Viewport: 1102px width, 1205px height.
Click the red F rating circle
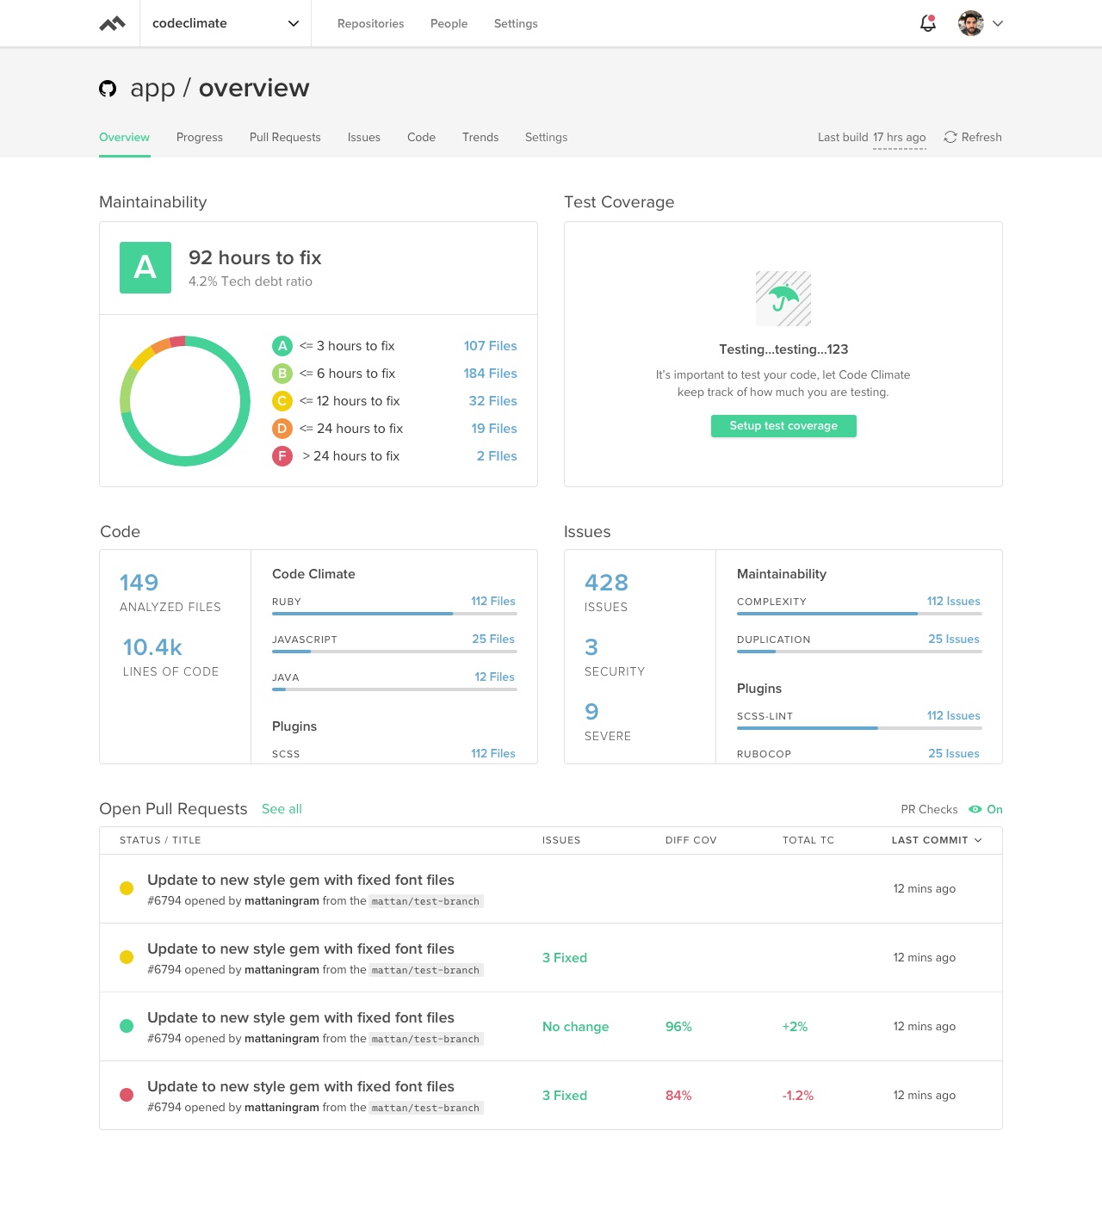282,456
